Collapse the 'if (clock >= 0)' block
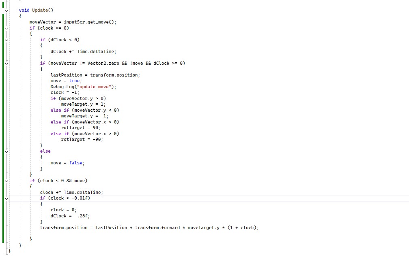 6,28
